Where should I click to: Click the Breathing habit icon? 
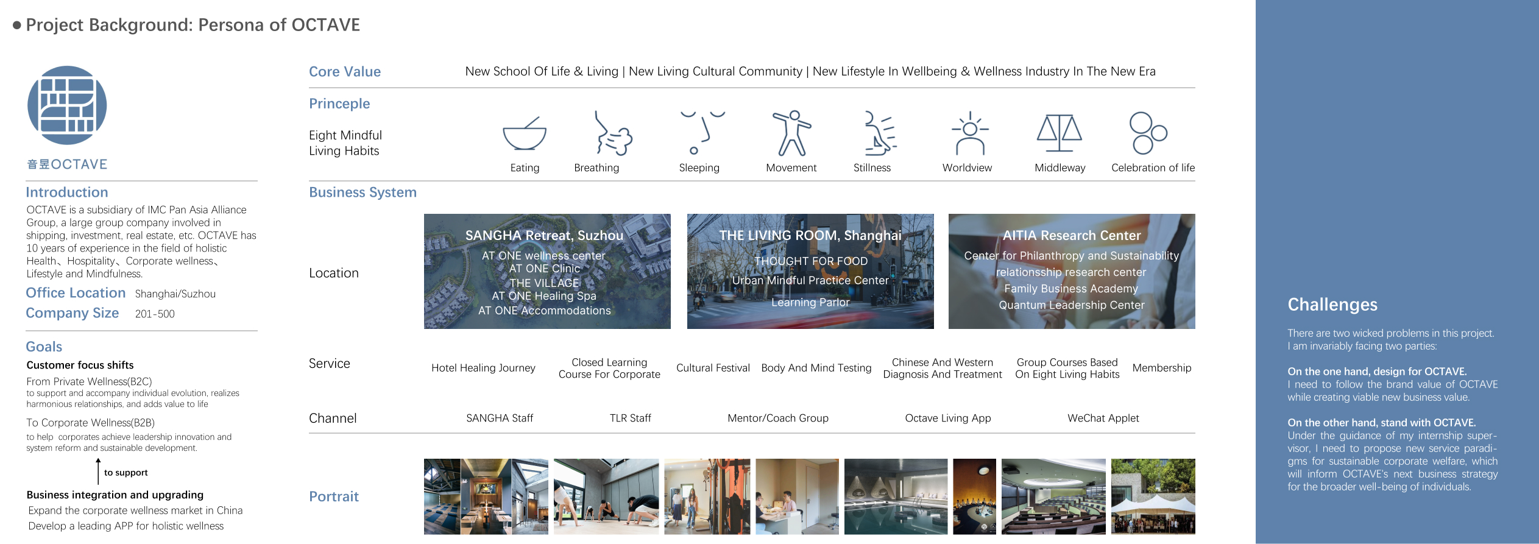(x=614, y=133)
